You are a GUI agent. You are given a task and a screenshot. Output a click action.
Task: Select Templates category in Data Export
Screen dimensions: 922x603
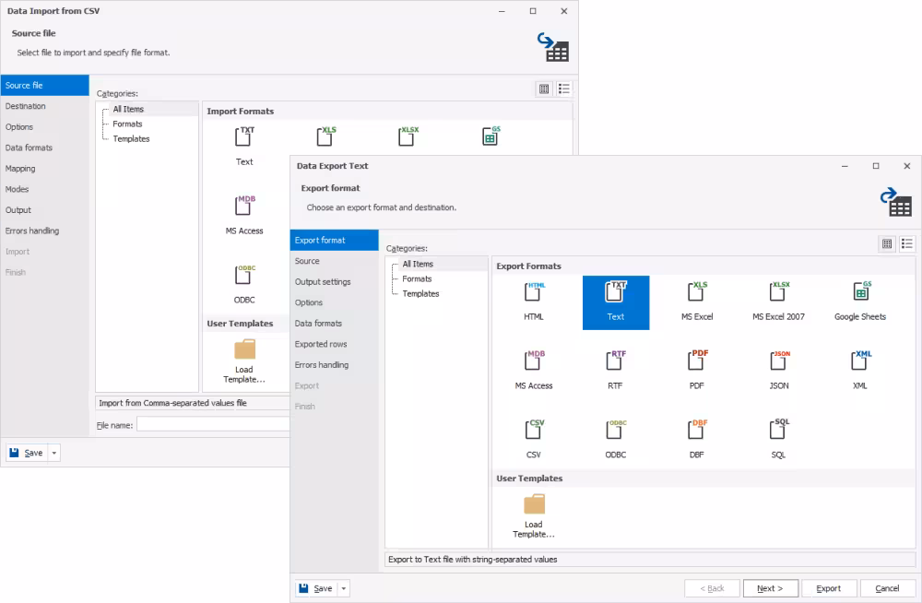(420, 293)
